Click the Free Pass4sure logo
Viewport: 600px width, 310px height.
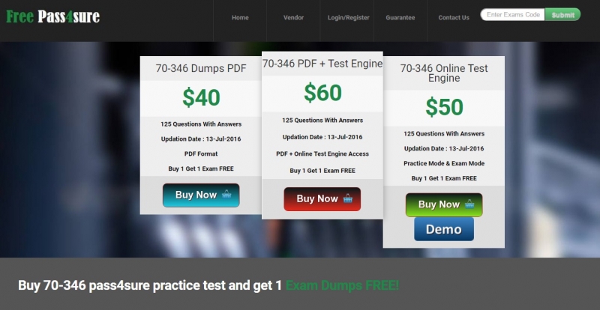[x=52, y=16]
